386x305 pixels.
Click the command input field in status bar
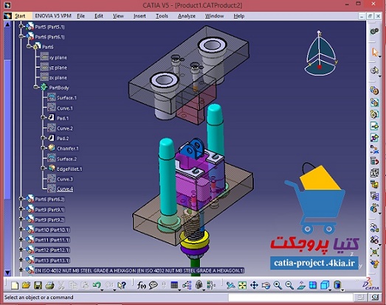[291, 297]
